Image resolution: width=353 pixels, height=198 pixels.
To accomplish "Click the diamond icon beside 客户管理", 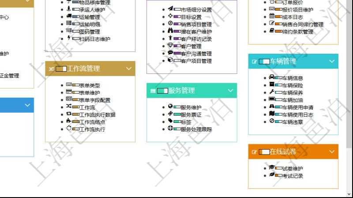I will point(170,45).
